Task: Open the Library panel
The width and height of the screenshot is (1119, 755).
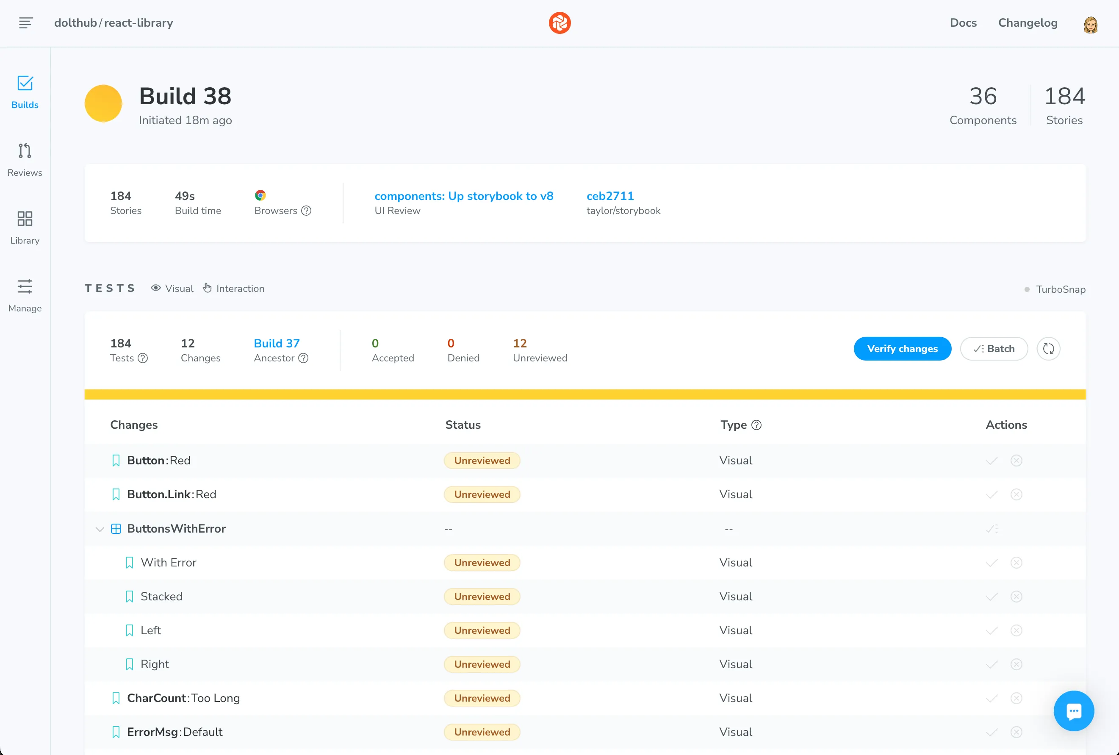Action: click(25, 227)
